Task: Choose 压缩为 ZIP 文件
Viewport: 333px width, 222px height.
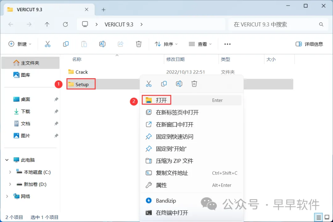Action: coord(191,161)
